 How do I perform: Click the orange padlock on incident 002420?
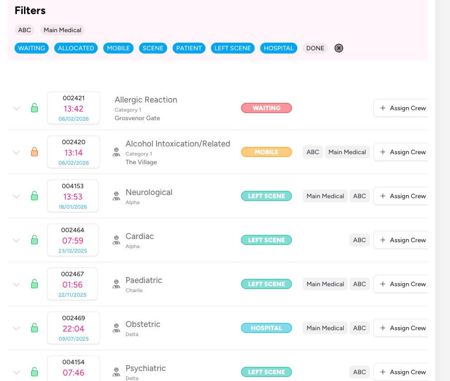(x=34, y=152)
